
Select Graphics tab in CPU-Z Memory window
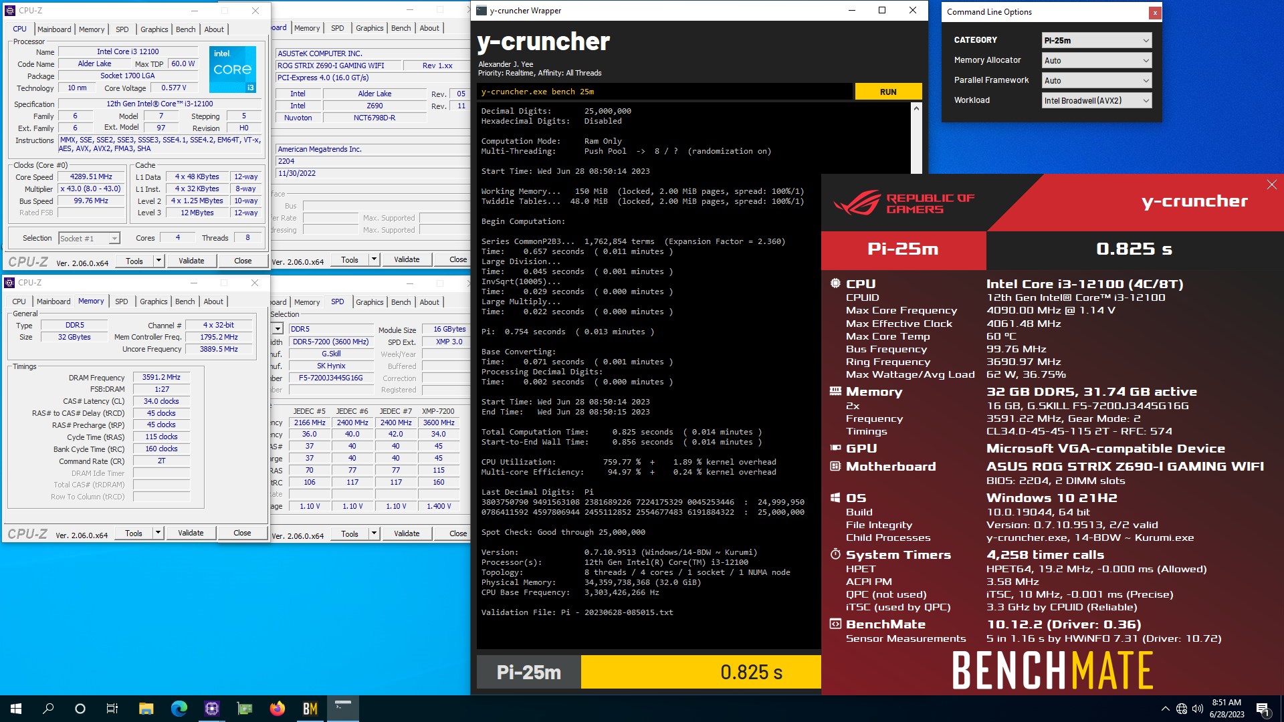coord(154,302)
